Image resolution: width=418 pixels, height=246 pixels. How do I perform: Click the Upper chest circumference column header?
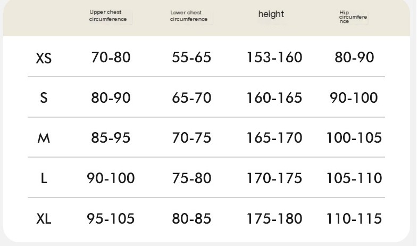pos(108,15)
